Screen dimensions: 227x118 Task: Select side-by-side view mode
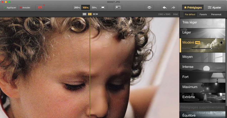click(95, 14)
